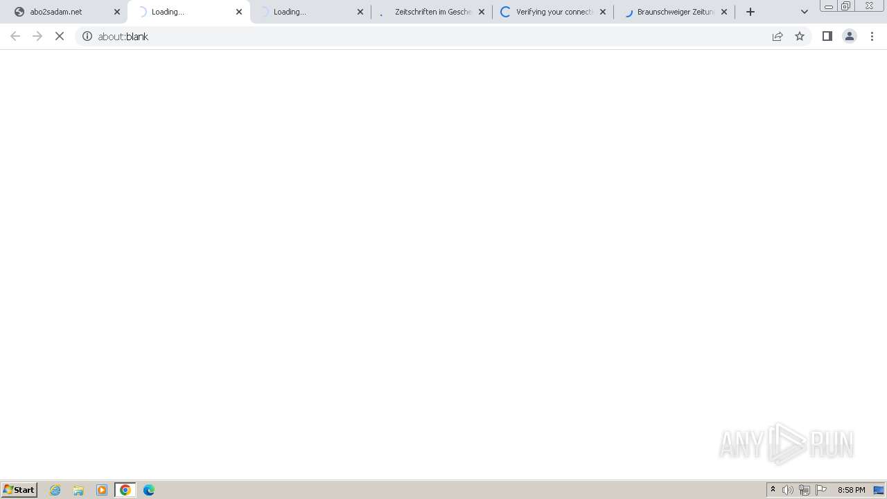Launch Microsoft Edge from taskbar
This screenshot has height=499, width=887.
[149, 490]
